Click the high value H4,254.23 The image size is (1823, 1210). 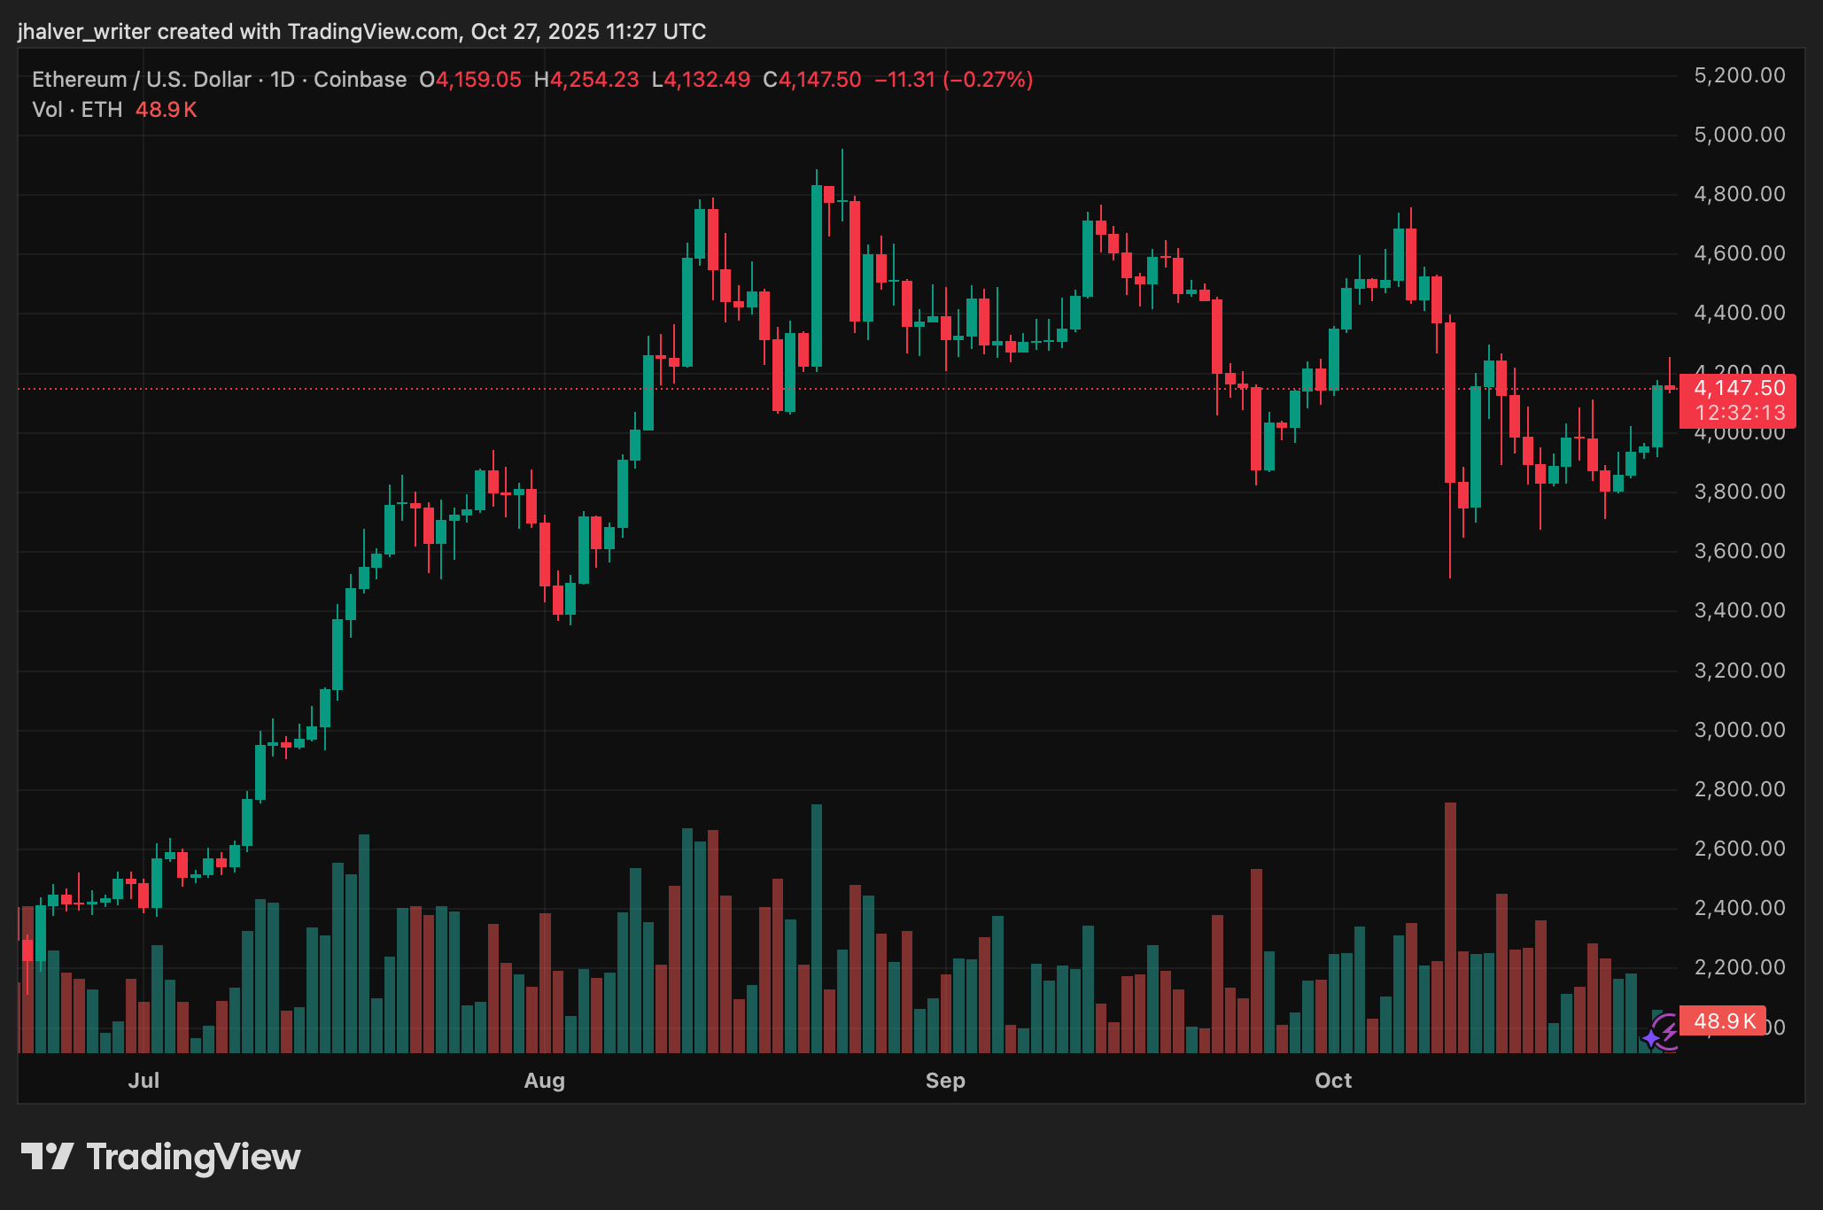point(586,80)
